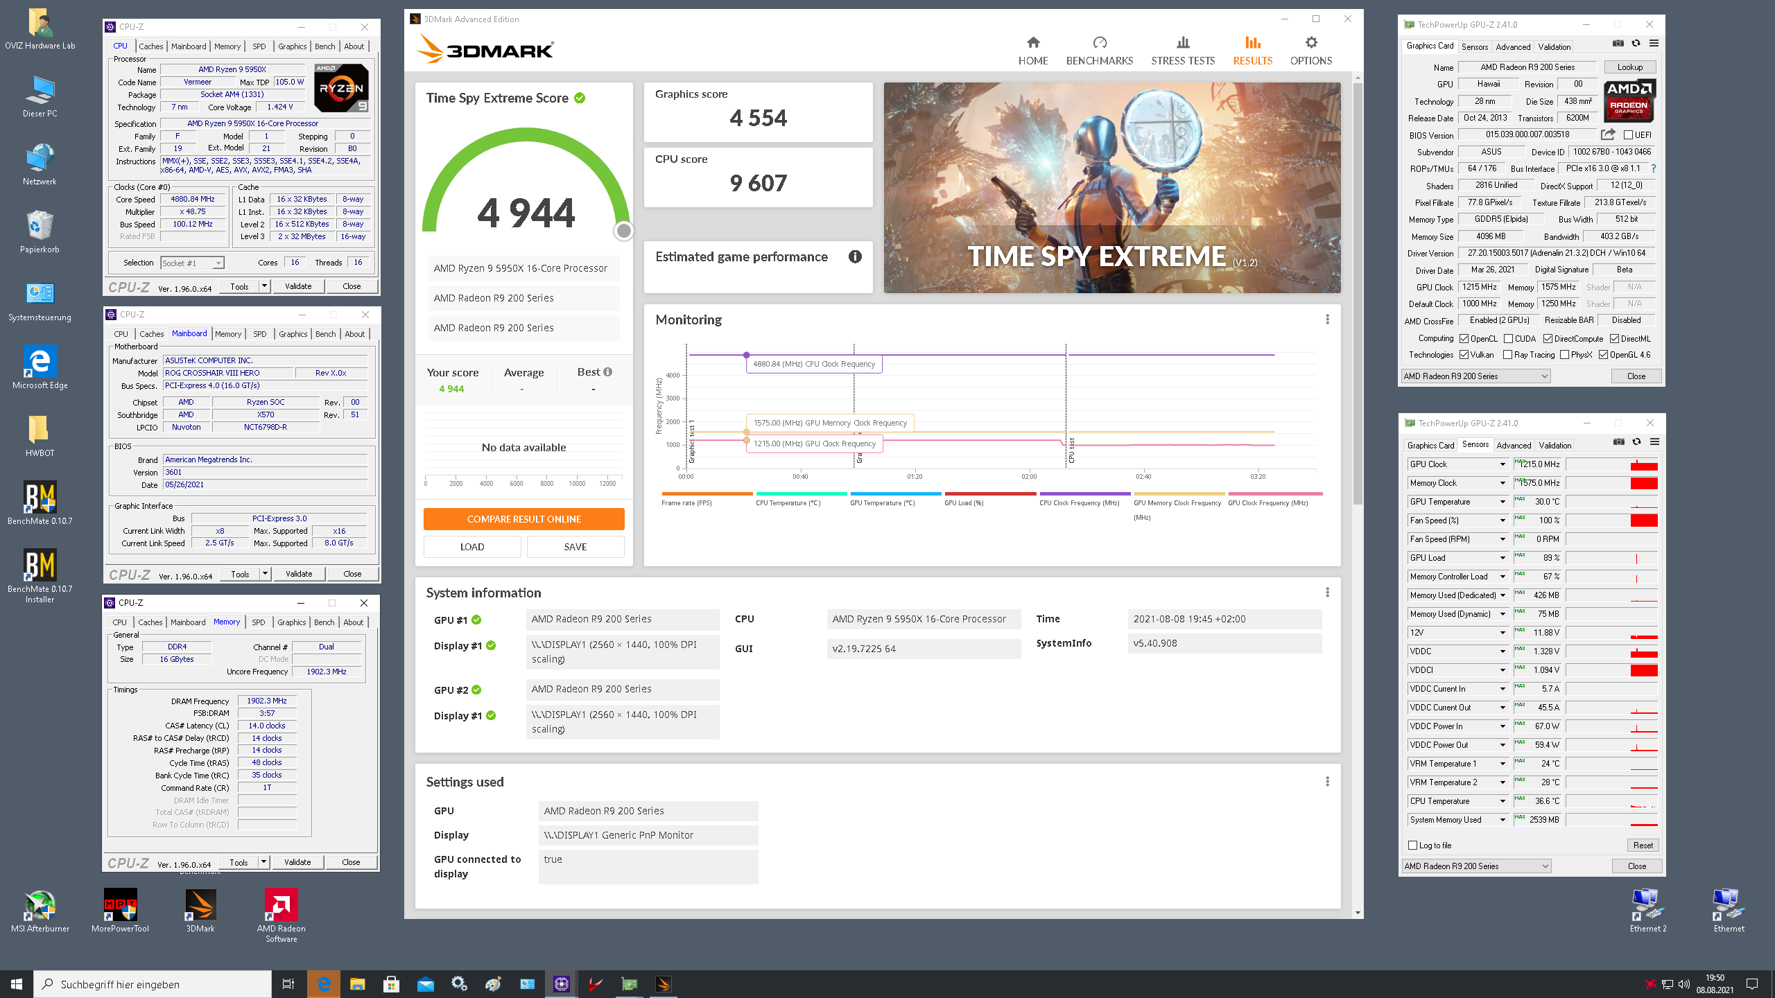The width and height of the screenshot is (1775, 998).
Task: Toggle the PhysX checkbox in GPU-Z
Action: pyautogui.click(x=1565, y=355)
